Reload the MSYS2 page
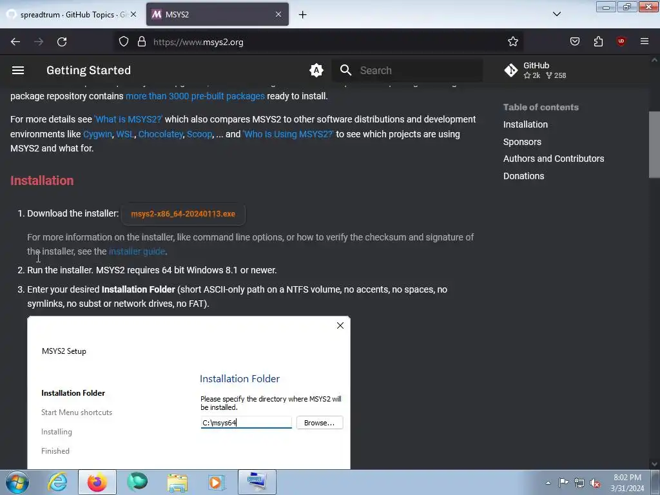Image resolution: width=660 pixels, height=495 pixels. [62, 42]
